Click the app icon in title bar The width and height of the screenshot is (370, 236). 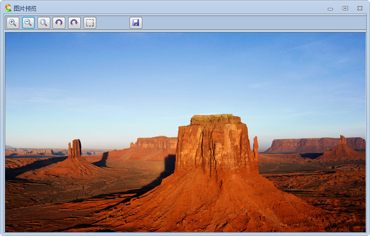(x=8, y=8)
